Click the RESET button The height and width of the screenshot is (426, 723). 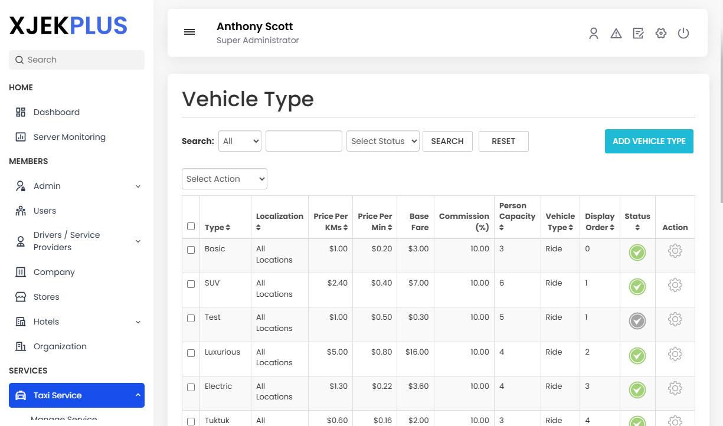click(503, 141)
